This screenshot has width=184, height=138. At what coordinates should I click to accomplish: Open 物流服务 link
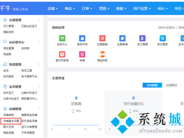click(x=8, y=77)
